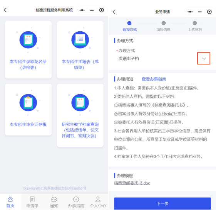The height and width of the screenshot is (210, 216).
Task: Open 查看办事指南 link
Action: 154,79
